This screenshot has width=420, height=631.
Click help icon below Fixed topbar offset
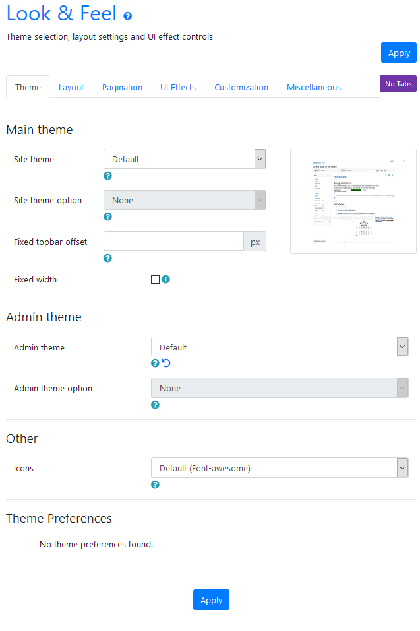107,258
